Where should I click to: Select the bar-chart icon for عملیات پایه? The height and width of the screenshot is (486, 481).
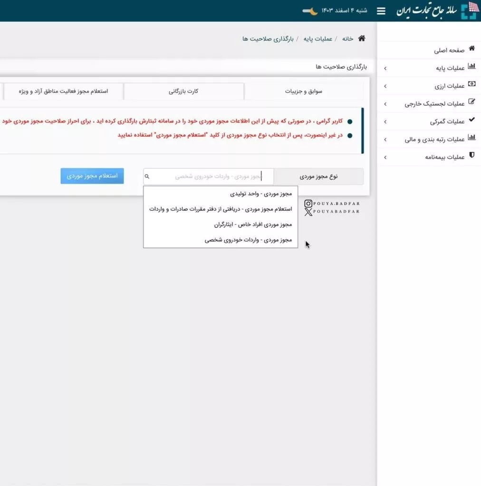(x=471, y=66)
